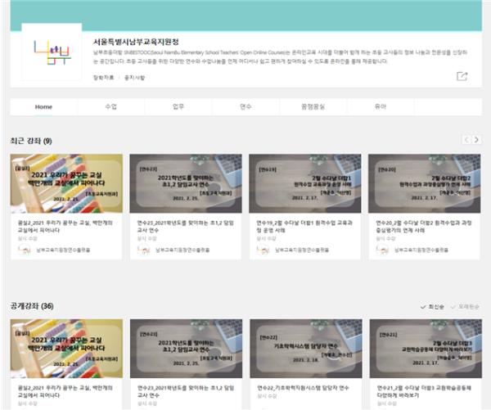Open 연수19 recent course title link

(304, 225)
